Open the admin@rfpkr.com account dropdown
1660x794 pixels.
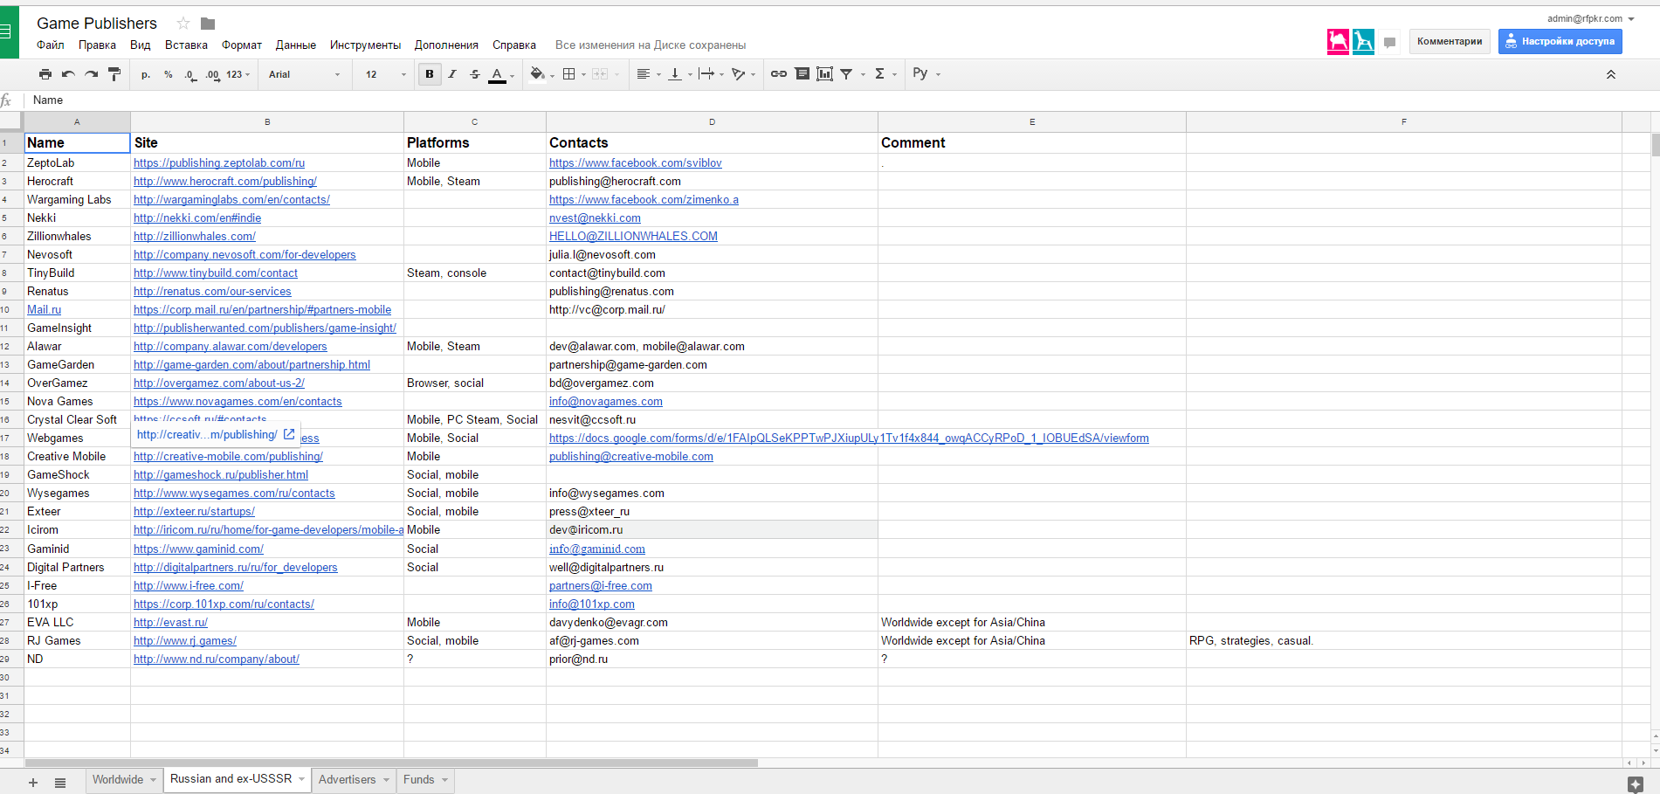pyautogui.click(x=1585, y=17)
